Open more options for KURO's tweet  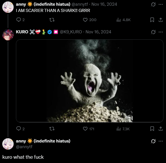(161, 32)
